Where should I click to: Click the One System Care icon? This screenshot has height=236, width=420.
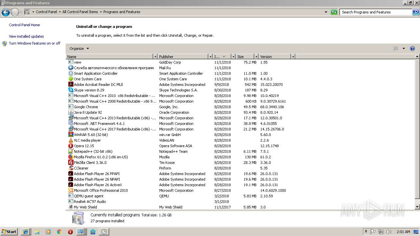(71, 79)
